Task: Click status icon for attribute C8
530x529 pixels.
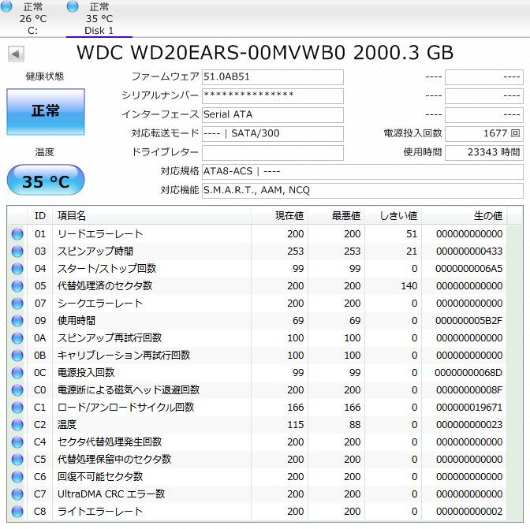Action: pos(17,512)
